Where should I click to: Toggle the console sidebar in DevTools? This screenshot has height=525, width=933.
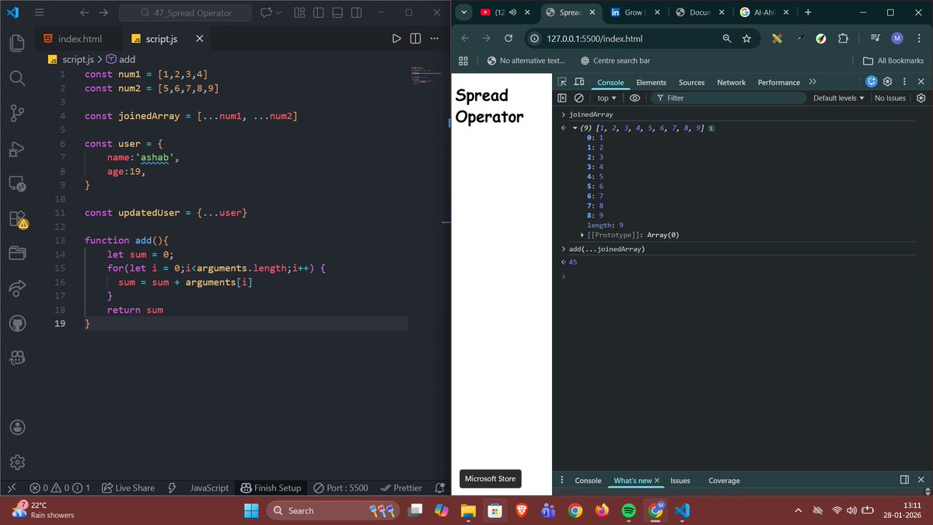562,98
